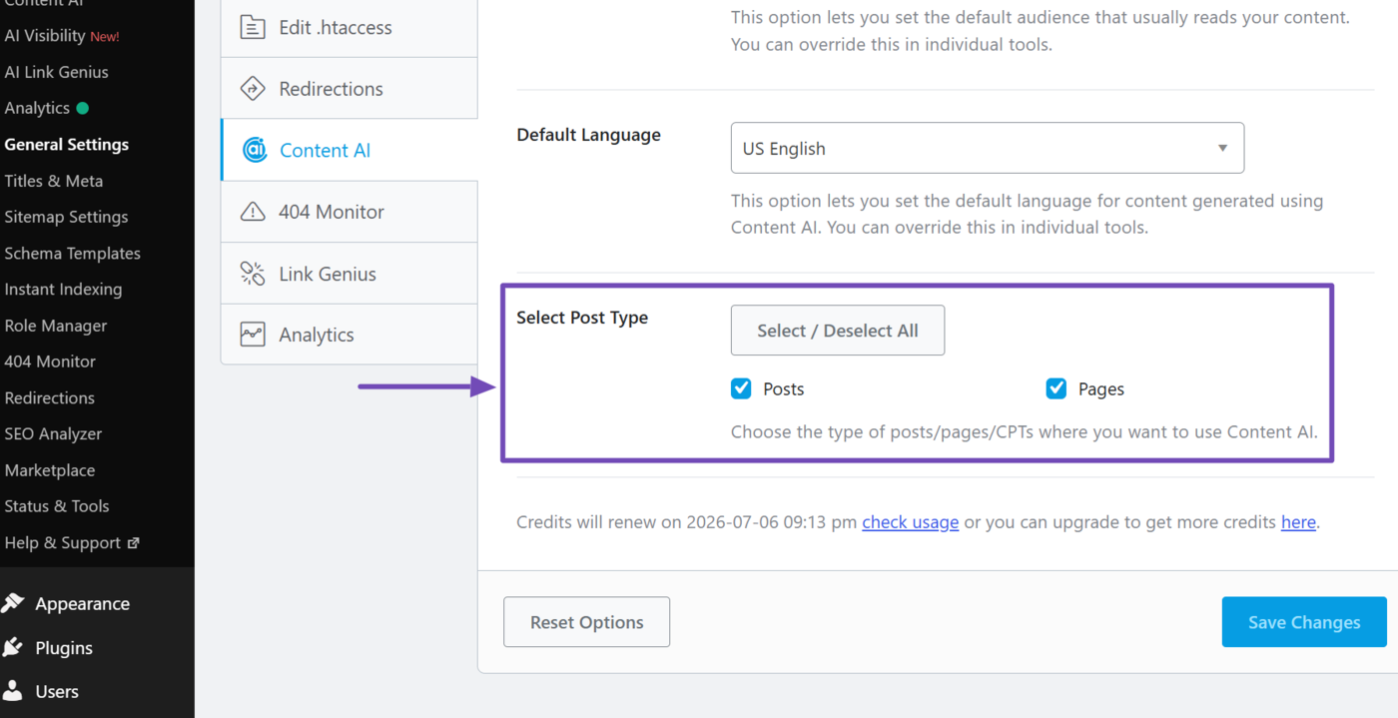This screenshot has height=718, width=1398.
Task: Open the Plugins menu
Action: tap(64, 647)
